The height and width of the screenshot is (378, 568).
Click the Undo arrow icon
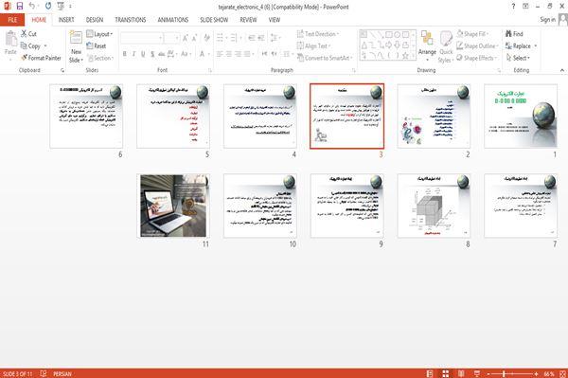(32, 6)
